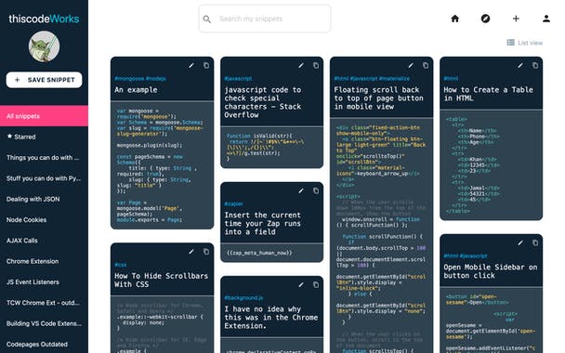Filter by the #css tag
Viewport: 565px width, 353px height.
click(121, 265)
